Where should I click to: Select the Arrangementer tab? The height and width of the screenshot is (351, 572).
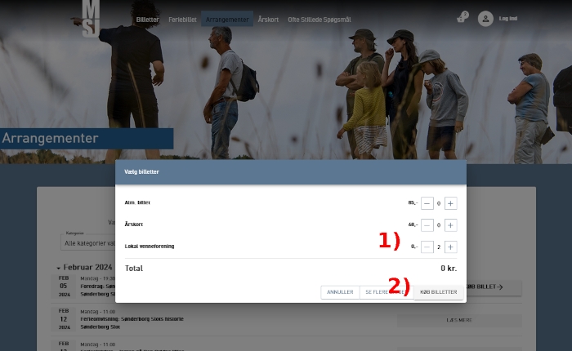click(x=227, y=20)
